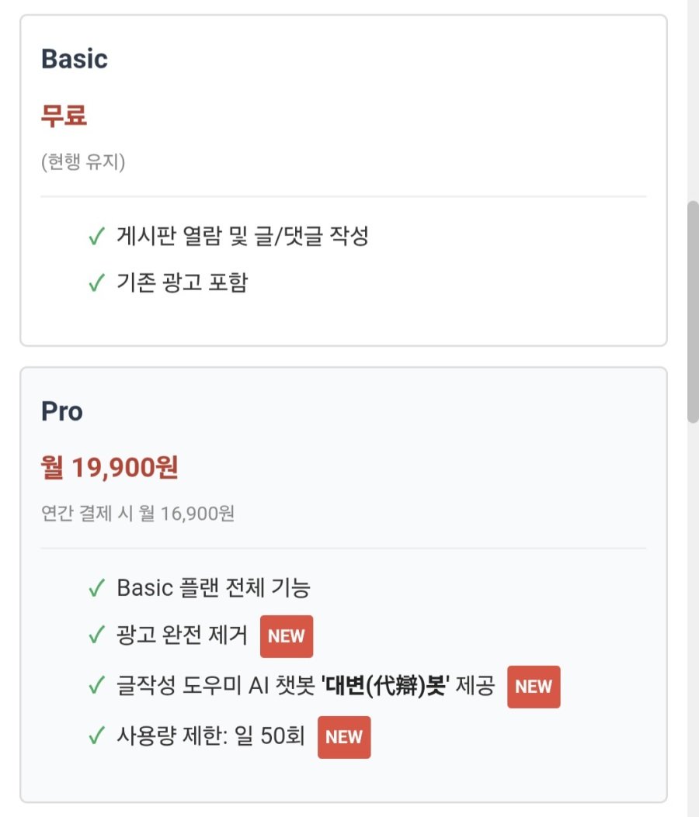This screenshot has height=817, width=699.
Task: Click the NEW badge beside 일 50회
Action: (344, 736)
